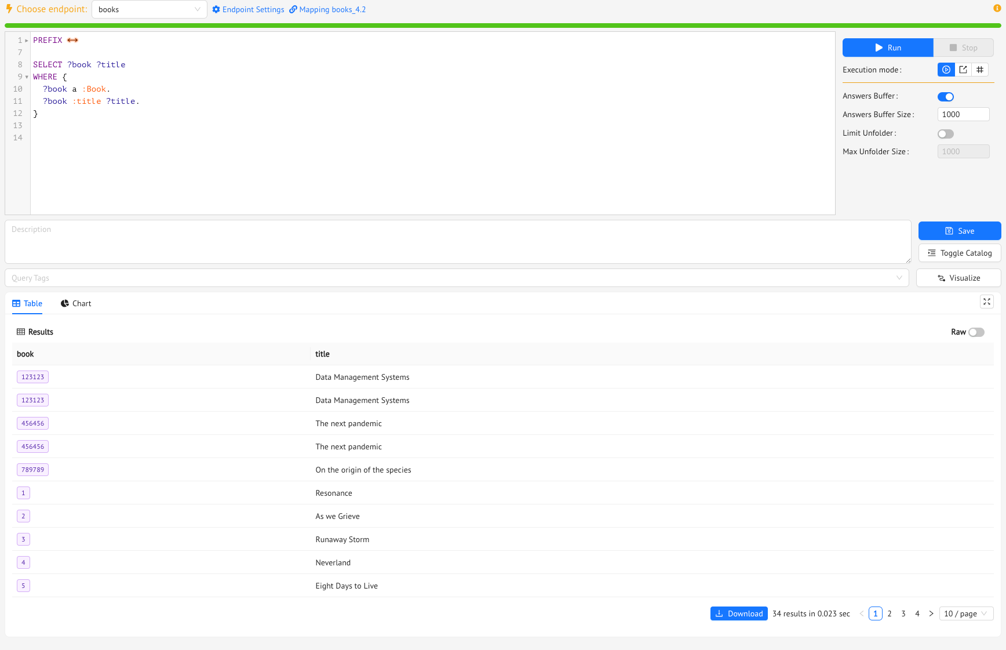
Task: Download the query results
Action: (x=739, y=613)
